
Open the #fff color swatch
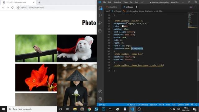pyautogui.click(x=123, y=26)
